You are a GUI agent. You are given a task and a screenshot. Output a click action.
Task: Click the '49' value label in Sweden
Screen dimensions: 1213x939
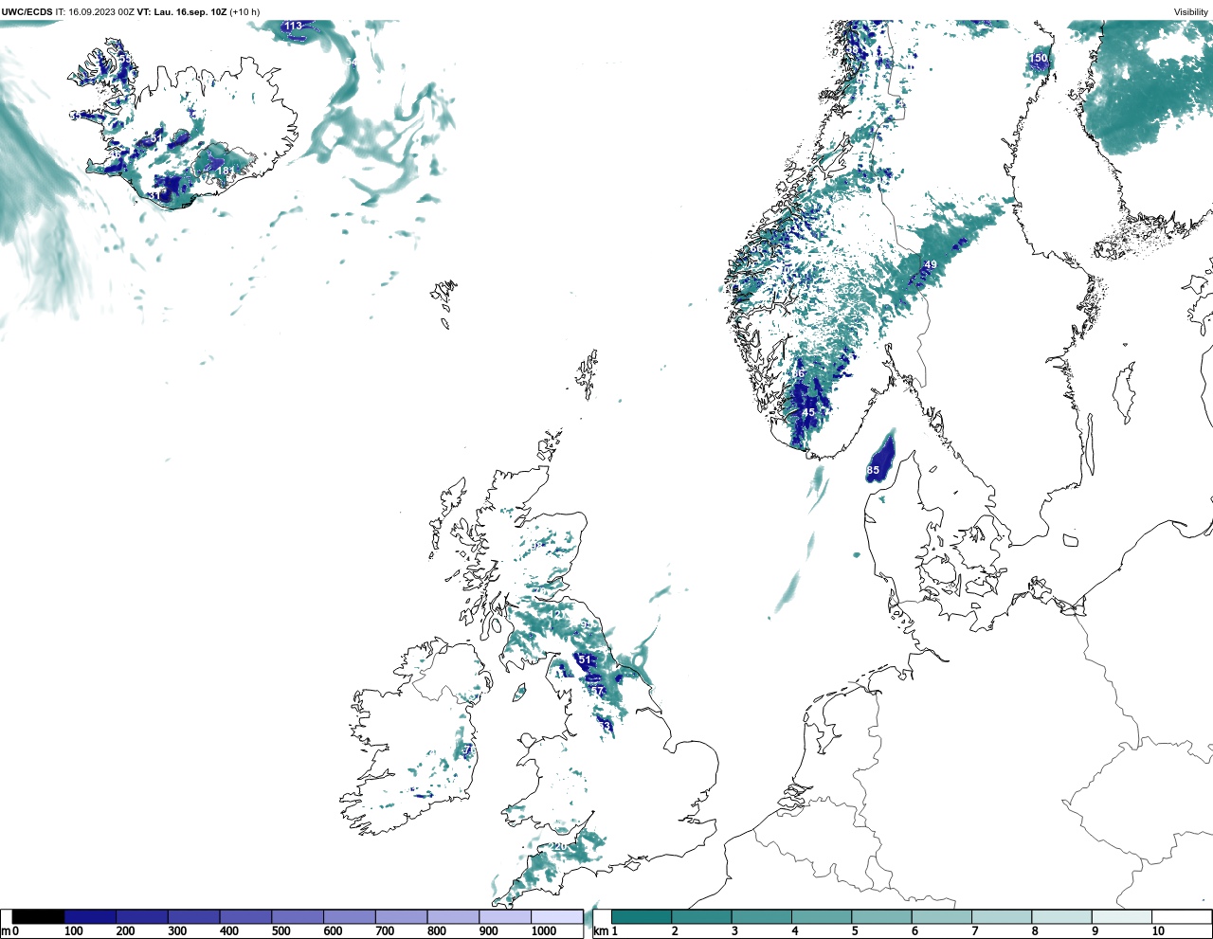[931, 265]
